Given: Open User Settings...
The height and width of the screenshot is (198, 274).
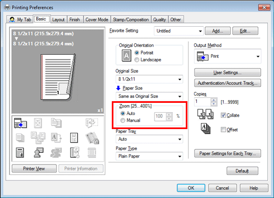Looking at the screenshot, I should point(227,73).
